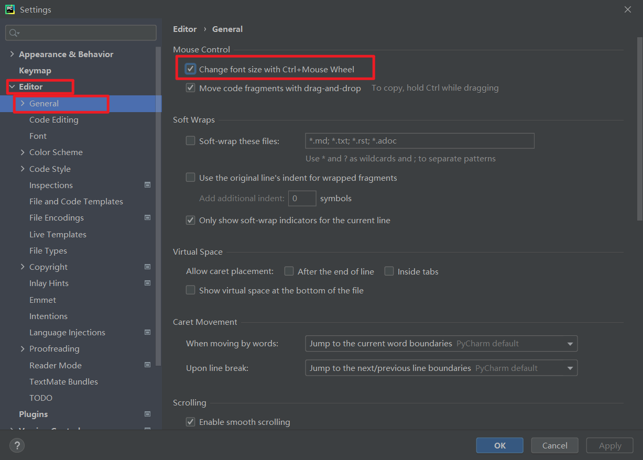The width and height of the screenshot is (643, 460).
Task: Click the soft-wrap file patterns field
Action: tap(420, 141)
